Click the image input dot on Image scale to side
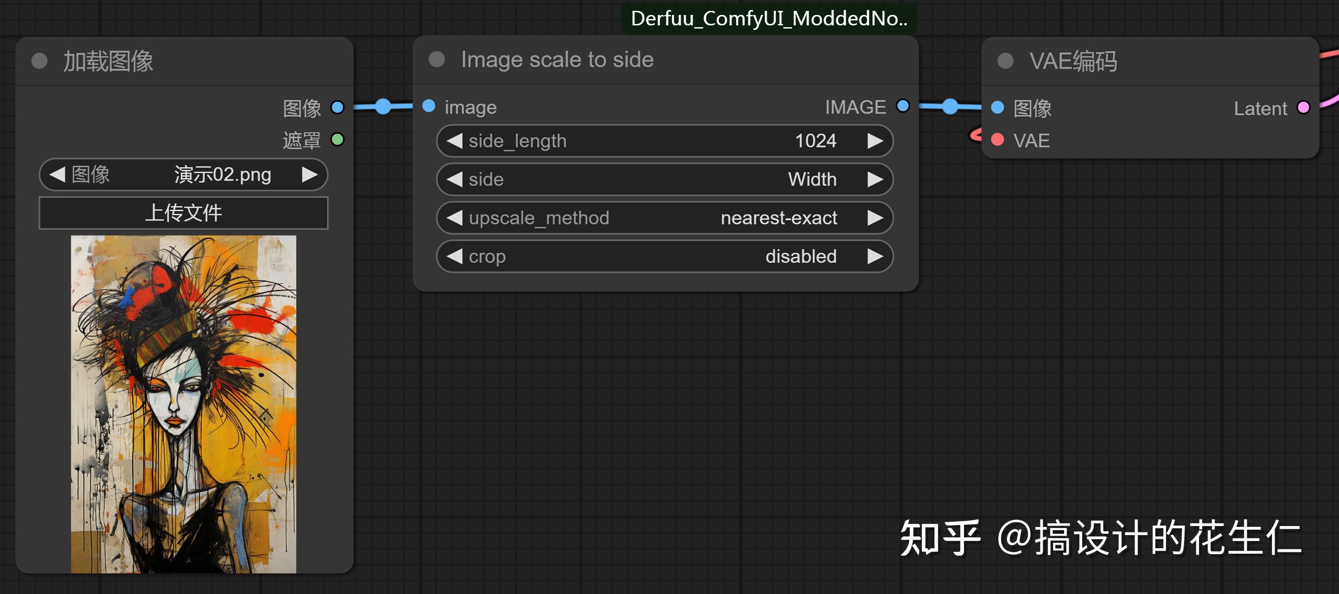 click(429, 106)
